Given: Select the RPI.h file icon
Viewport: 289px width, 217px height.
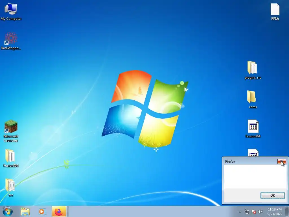Looking at the screenshot, I should pos(275,11).
